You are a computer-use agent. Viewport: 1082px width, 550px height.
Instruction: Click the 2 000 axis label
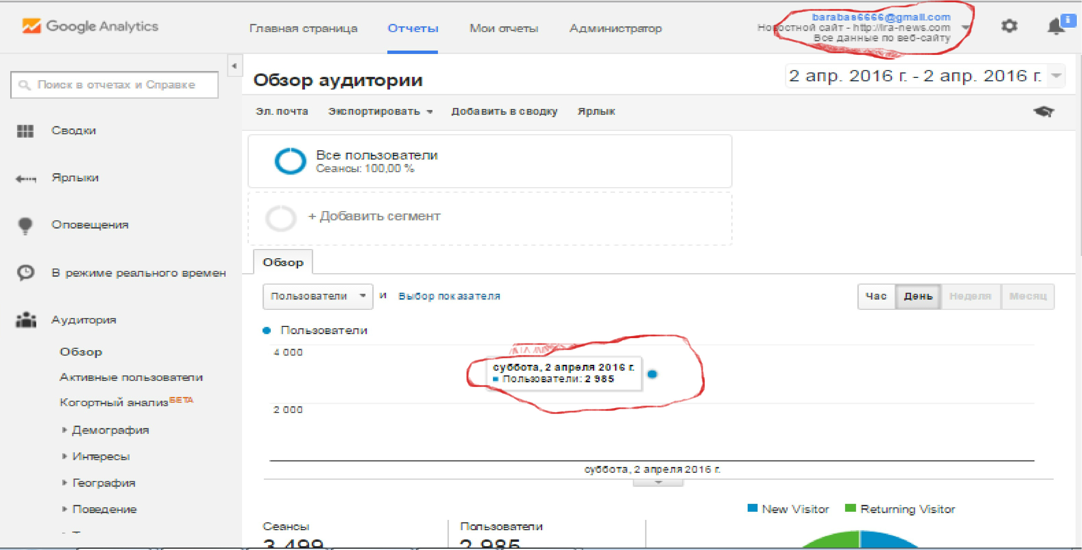point(288,410)
